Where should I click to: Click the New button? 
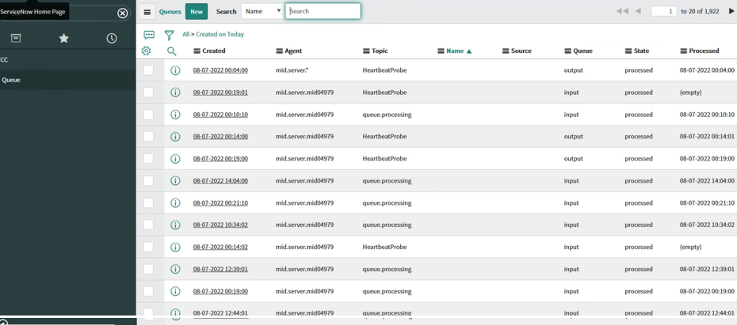click(x=197, y=12)
